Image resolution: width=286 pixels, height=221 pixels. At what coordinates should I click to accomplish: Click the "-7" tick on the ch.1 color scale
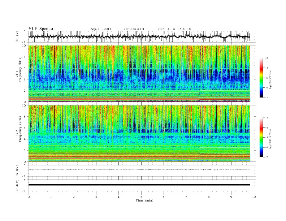266,97
